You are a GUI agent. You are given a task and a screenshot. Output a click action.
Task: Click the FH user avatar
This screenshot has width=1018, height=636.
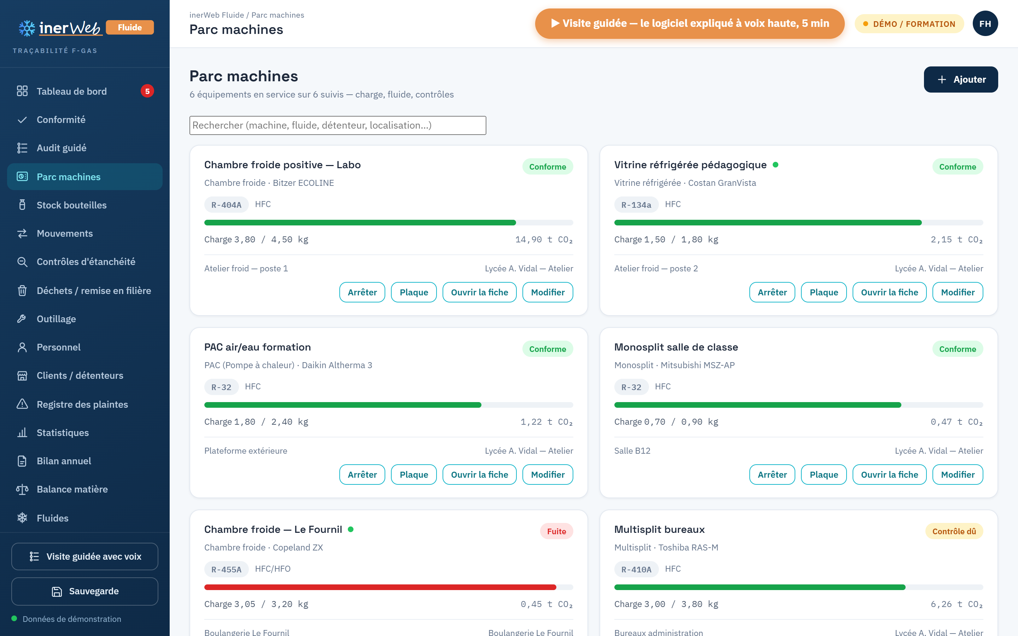985,24
